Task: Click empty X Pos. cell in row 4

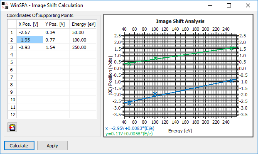Action: (x=29, y=55)
